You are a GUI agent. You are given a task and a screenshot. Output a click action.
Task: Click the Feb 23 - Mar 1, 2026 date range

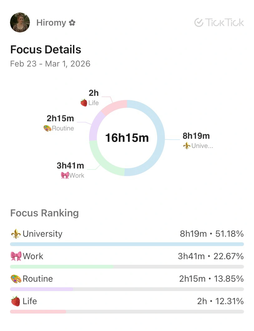[x=50, y=64]
